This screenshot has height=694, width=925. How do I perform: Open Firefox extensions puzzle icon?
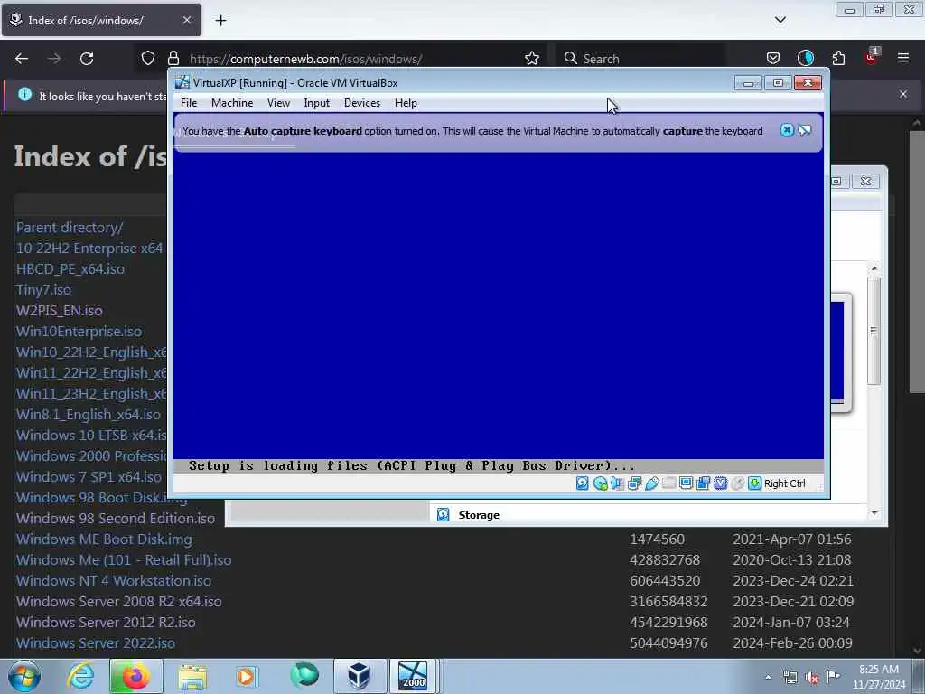(x=838, y=58)
